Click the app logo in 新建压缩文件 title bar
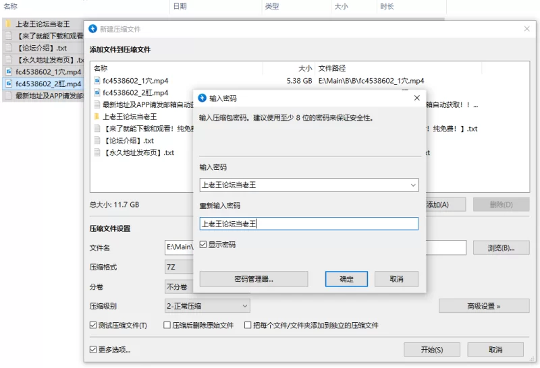 pos(92,29)
